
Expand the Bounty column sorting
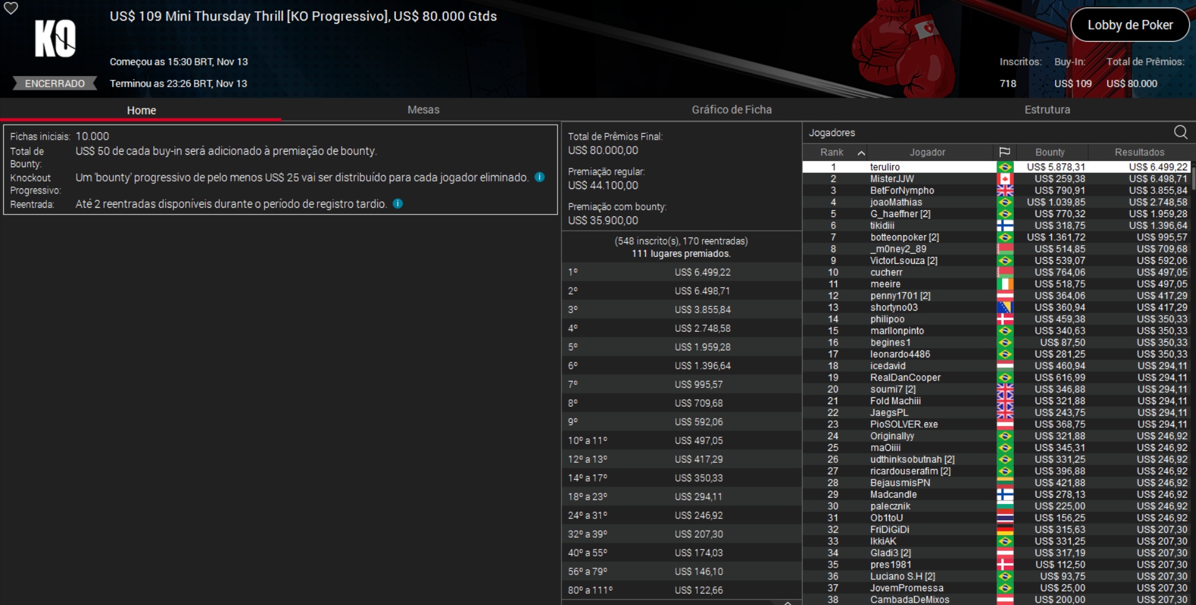point(1050,152)
